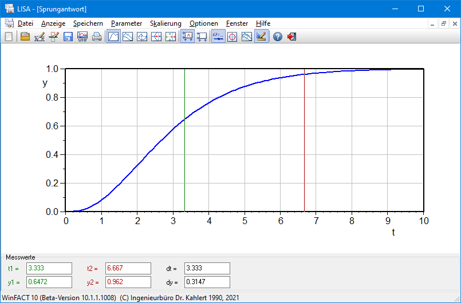The width and height of the screenshot is (461, 303).
Task: Open the Speichern menu
Action: [88, 23]
